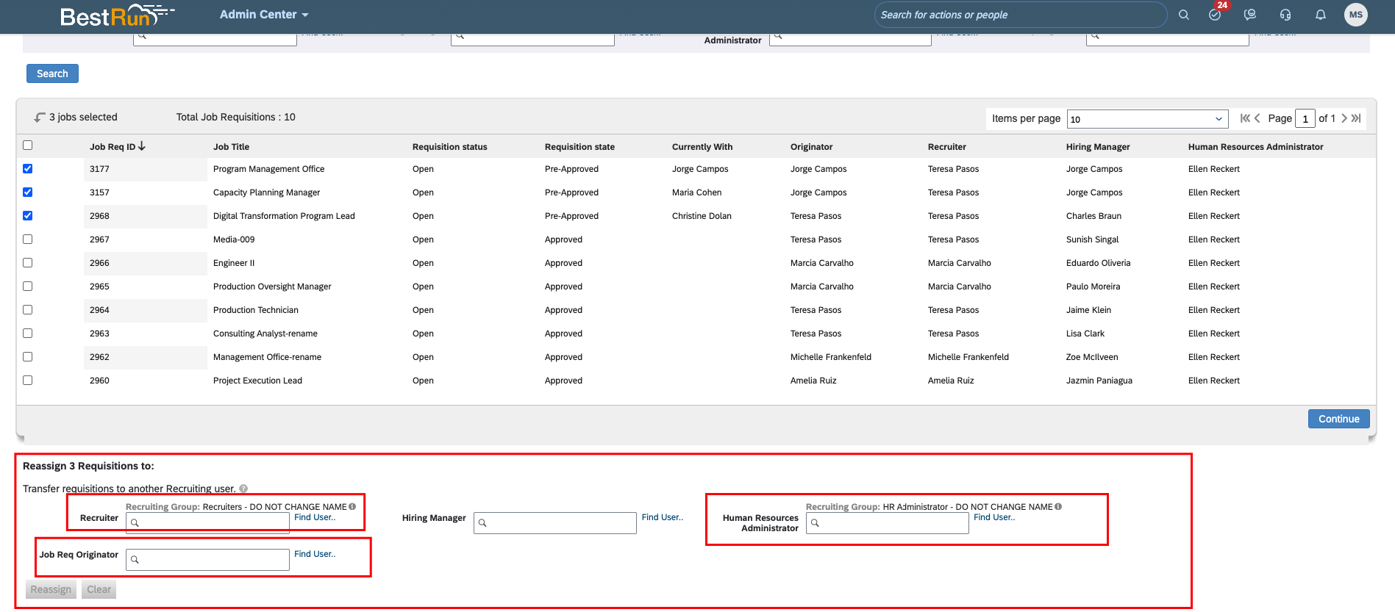Open the MS user profile avatar
Image resolution: width=1395 pixels, height=612 pixels.
pyautogui.click(x=1356, y=15)
